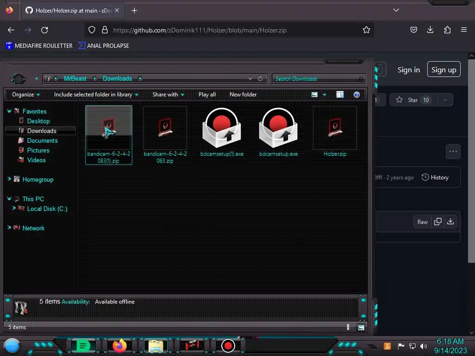Select Downloads in Favorites sidebar
This screenshot has height=356, width=475.
click(40, 131)
